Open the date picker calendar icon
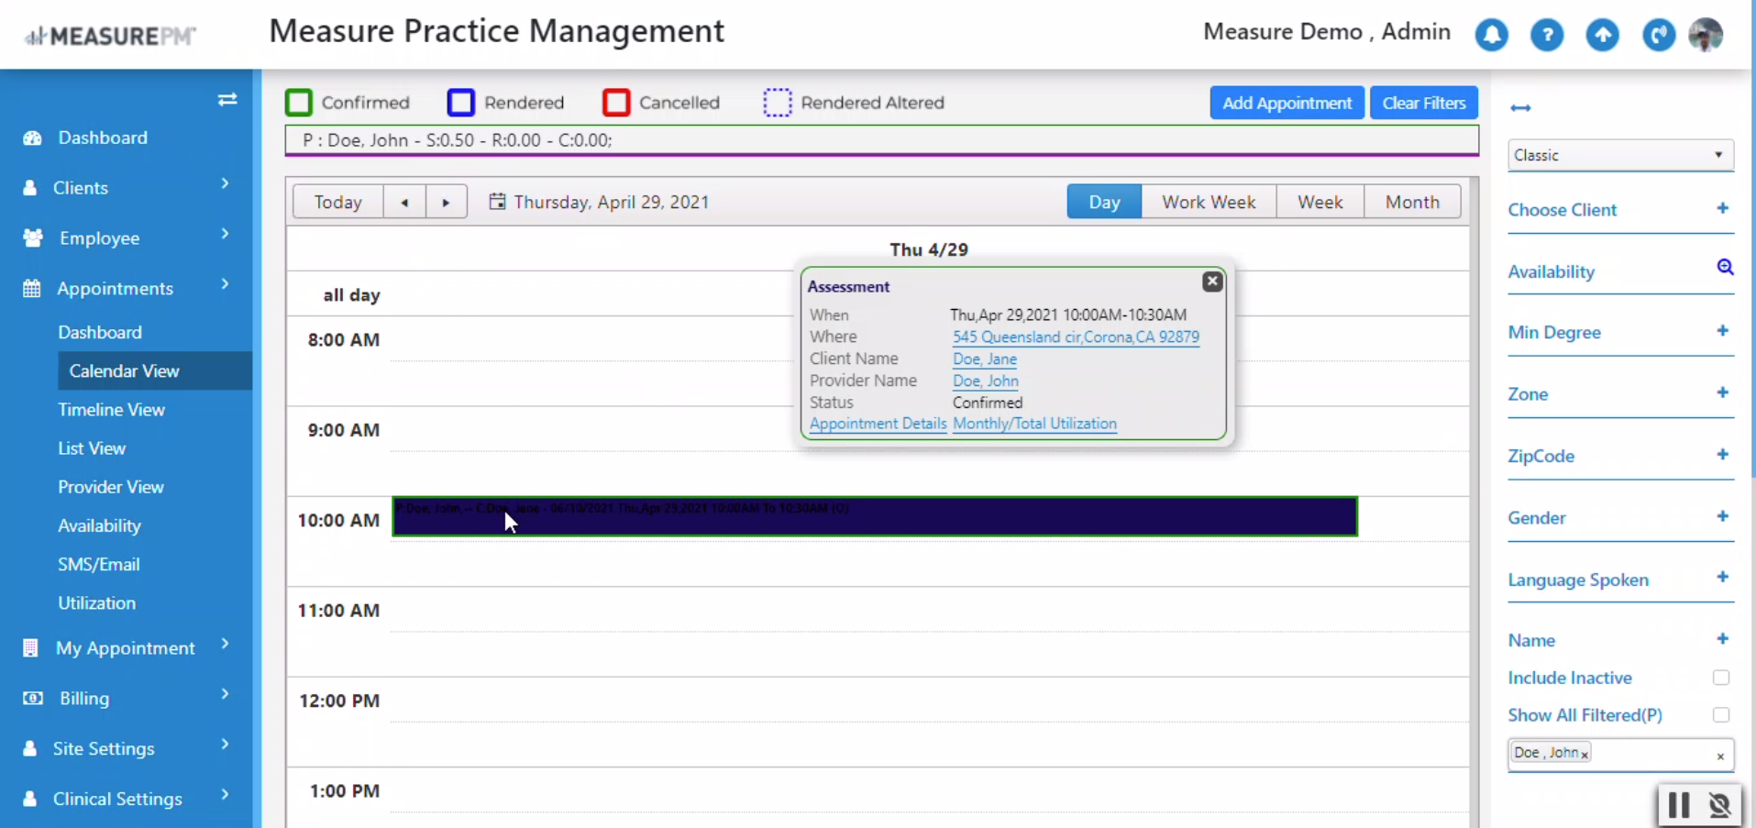This screenshot has width=1756, height=828. point(497,202)
